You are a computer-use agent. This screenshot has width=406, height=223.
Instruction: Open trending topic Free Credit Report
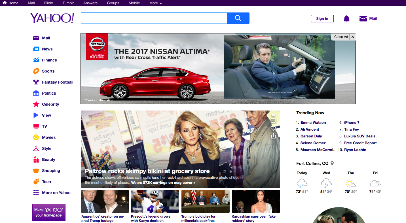[x=361, y=143]
